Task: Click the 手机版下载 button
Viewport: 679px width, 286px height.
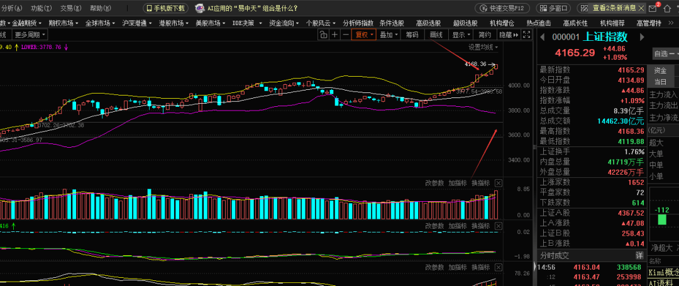Action: click(x=165, y=8)
